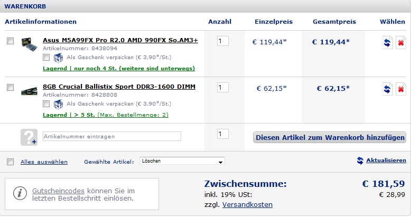Remove Asus M5A99FX with red X icon
The image size is (411, 217).
click(401, 42)
